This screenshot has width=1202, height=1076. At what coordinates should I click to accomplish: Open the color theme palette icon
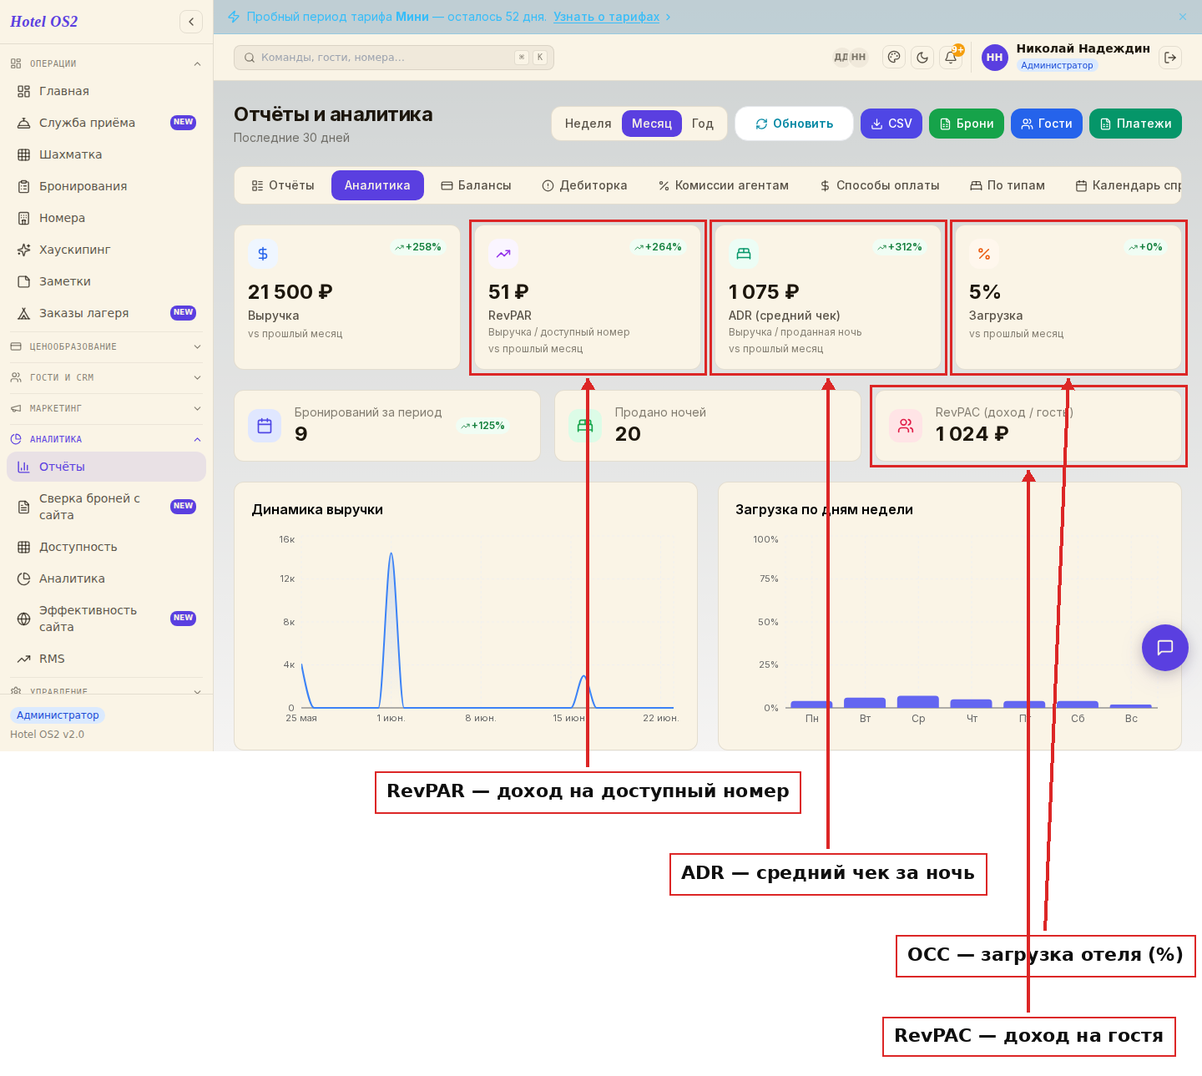click(894, 58)
